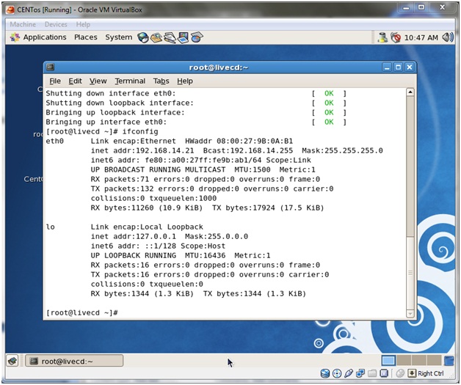This screenshot has height=385, width=461.
Task: Switch to the first highlighted workspace
Action: pos(388,360)
